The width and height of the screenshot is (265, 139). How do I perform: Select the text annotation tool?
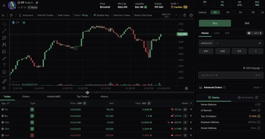pyautogui.click(x=4, y=65)
